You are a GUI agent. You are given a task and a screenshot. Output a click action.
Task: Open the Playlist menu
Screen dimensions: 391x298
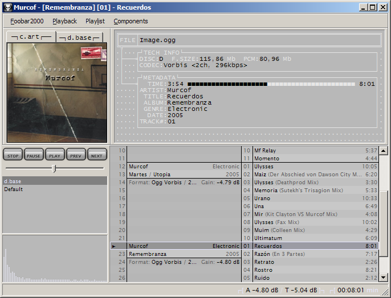coord(95,21)
